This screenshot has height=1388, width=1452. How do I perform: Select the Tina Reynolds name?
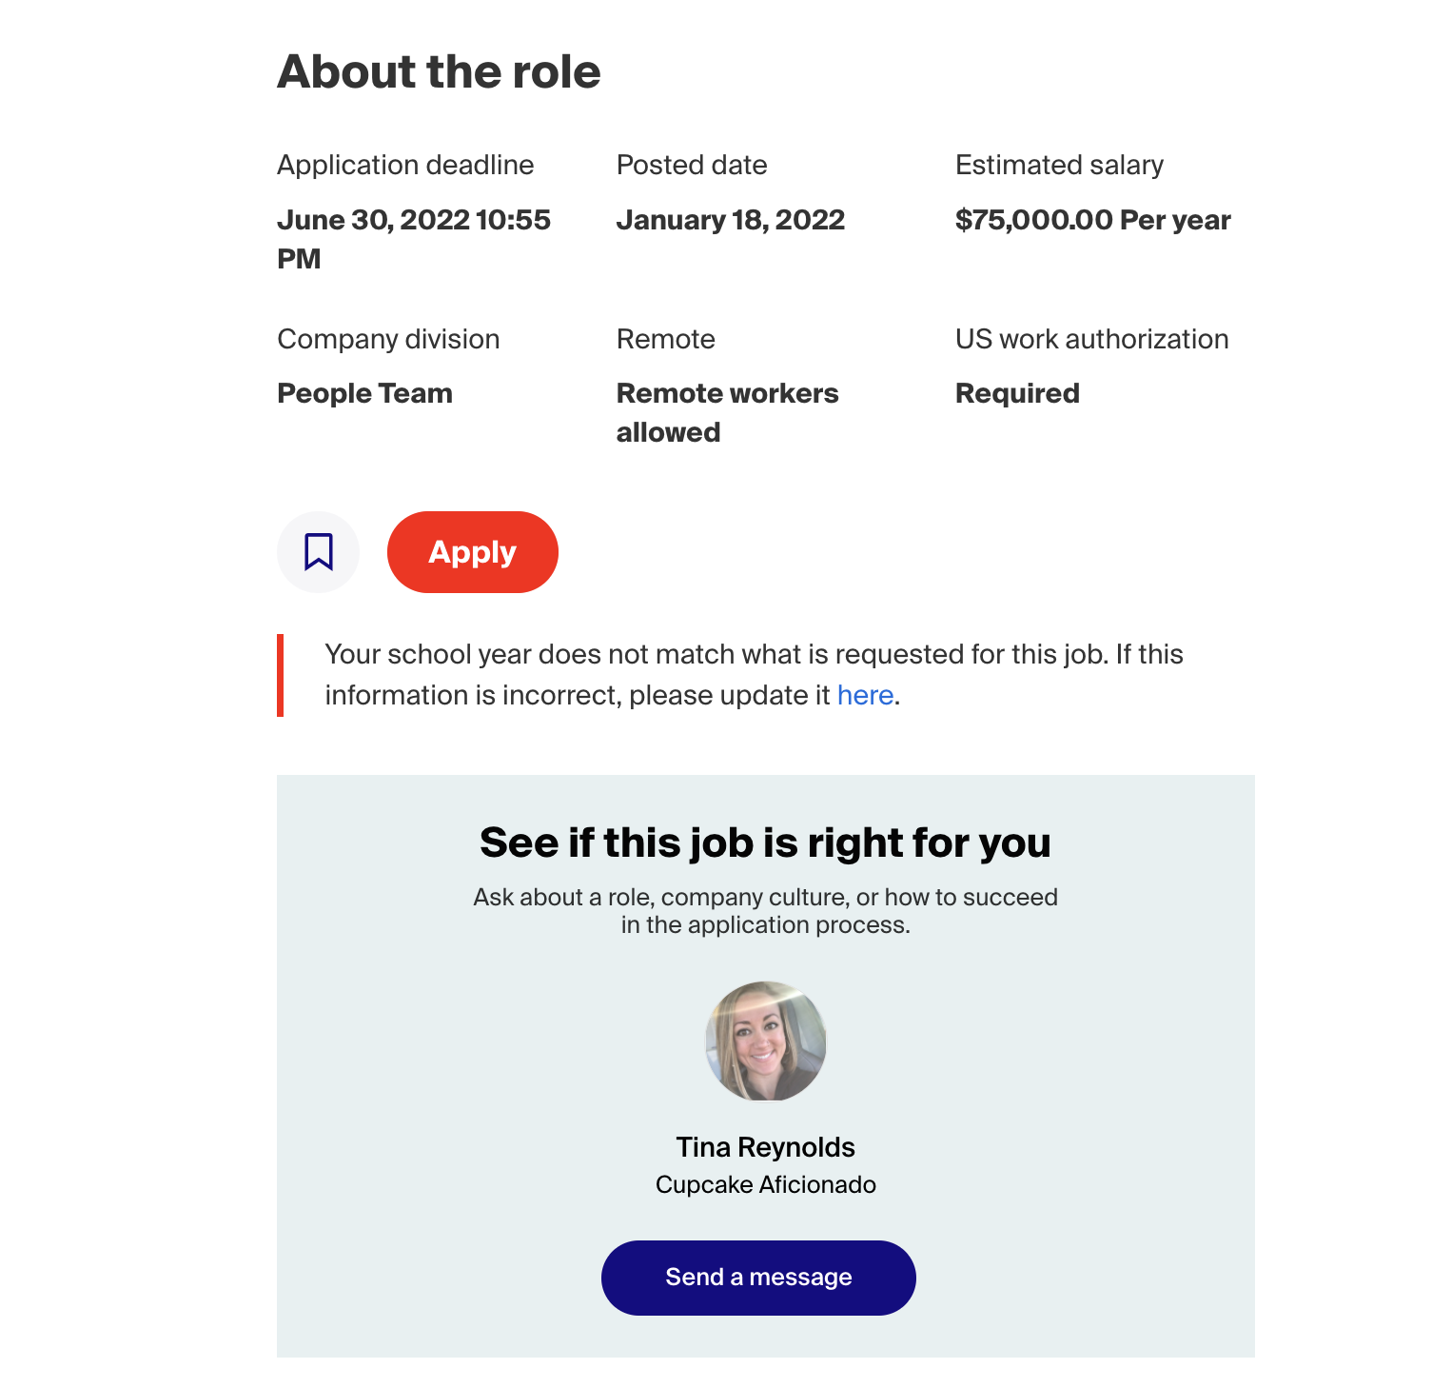click(x=766, y=1147)
